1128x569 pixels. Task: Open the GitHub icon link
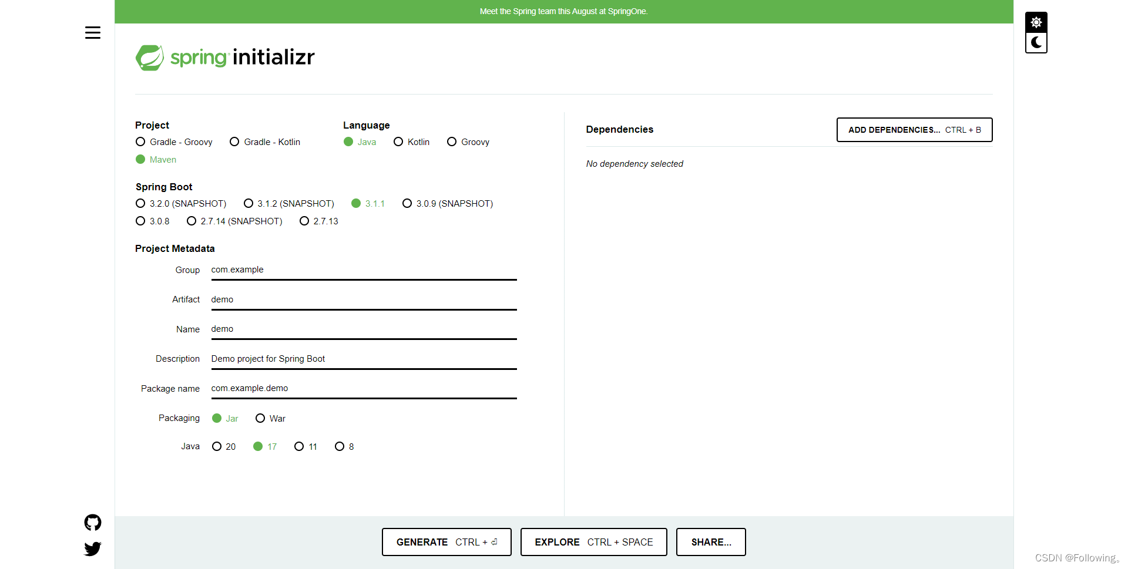click(x=93, y=522)
